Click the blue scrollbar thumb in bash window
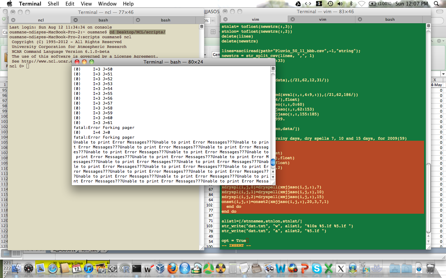The width and height of the screenshot is (446, 278). pyautogui.click(x=273, y=162)
